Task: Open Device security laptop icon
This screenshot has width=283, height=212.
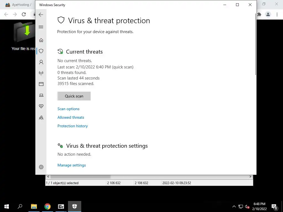Action: (41, 95)
